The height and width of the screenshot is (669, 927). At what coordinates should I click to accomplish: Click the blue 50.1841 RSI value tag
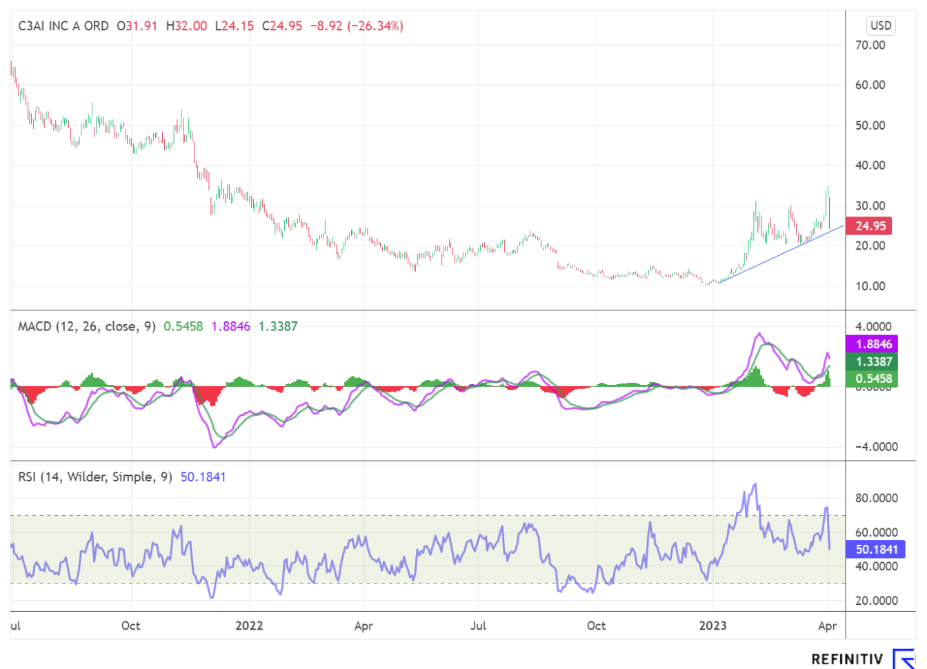click(876, 550)
